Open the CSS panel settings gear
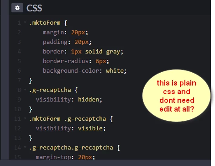 click(17, 8)
